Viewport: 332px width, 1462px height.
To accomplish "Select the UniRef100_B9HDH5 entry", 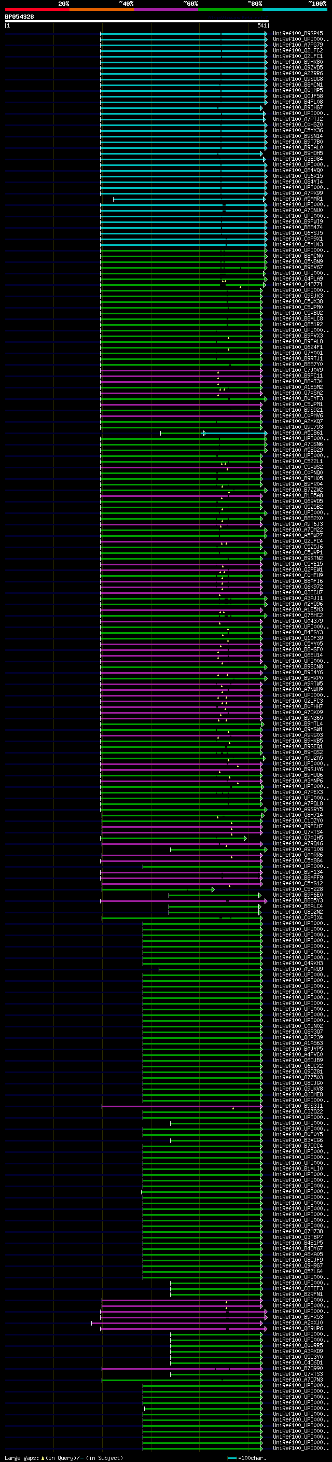I will click(x=298, y=153).
